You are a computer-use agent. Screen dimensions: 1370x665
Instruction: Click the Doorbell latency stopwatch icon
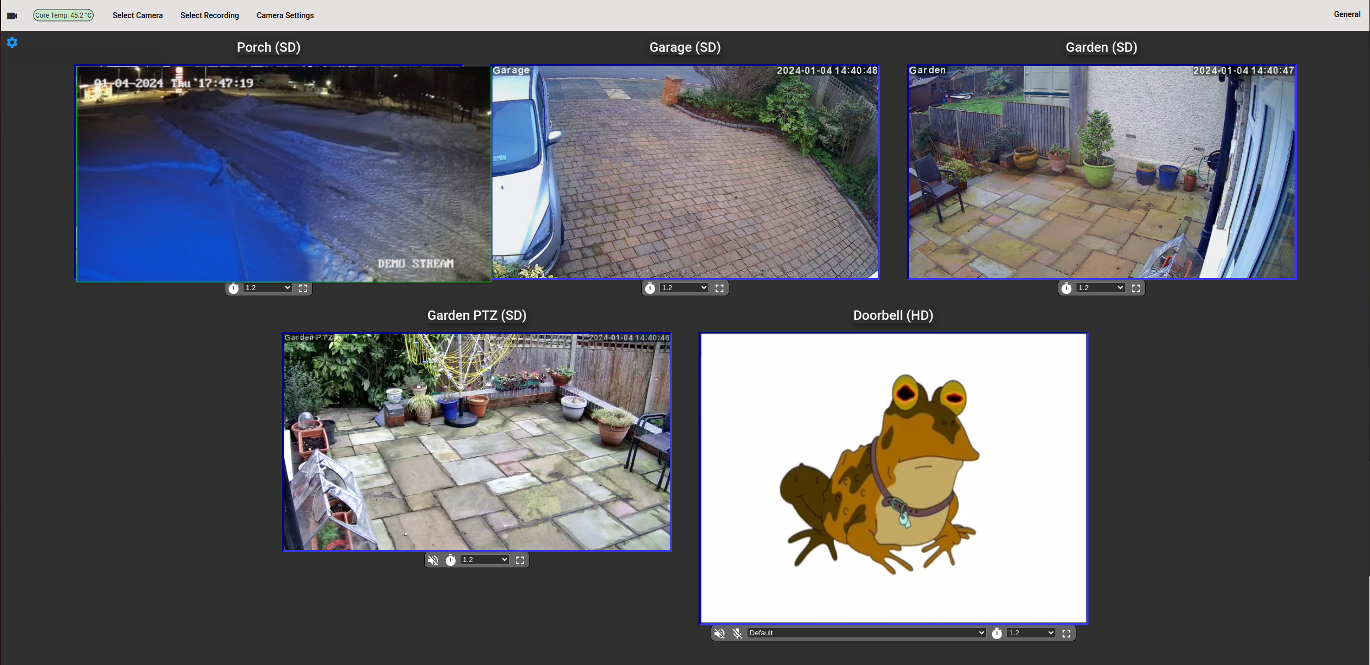click(x=997, y=633)
